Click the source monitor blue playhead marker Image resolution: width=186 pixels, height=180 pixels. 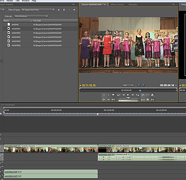(x=140, y=91)
